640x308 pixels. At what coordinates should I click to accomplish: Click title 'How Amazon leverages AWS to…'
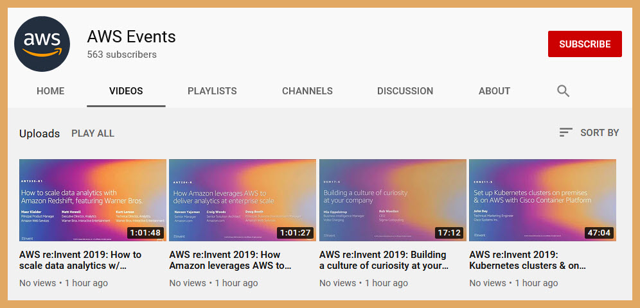[x=230, y=260]
